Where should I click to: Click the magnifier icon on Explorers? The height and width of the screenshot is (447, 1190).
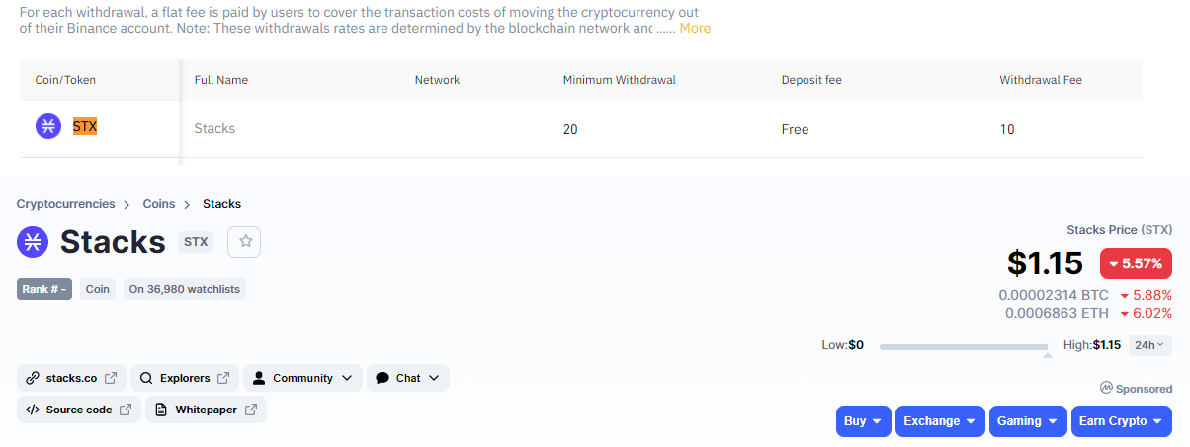[146, 378]
